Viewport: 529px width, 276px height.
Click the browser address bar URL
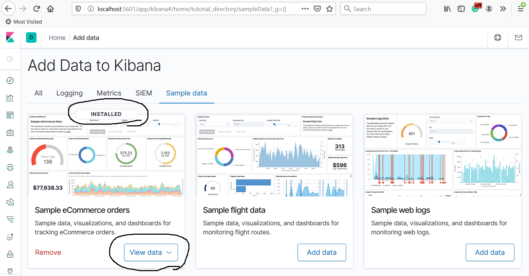point(192,9)
